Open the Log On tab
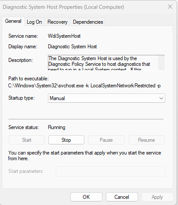 [34, 22]
